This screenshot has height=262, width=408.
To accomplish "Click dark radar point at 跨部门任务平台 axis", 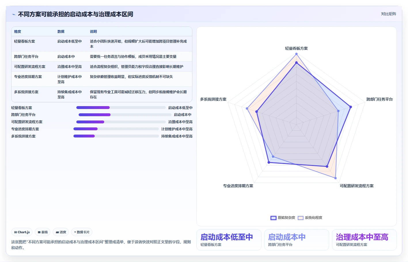I will 350,107.
